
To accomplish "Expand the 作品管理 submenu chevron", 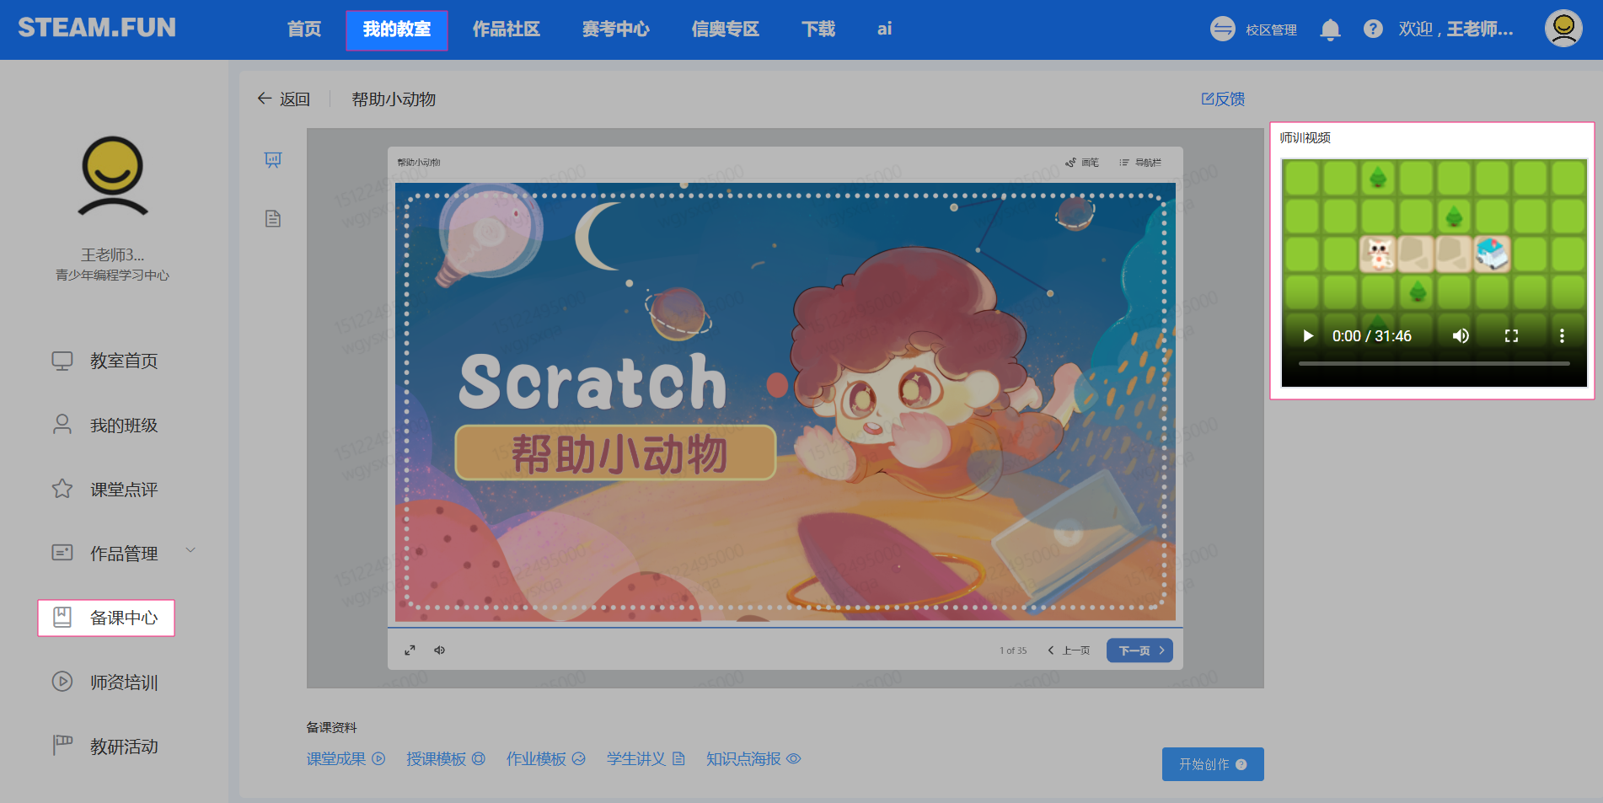I will click(190, 551).
